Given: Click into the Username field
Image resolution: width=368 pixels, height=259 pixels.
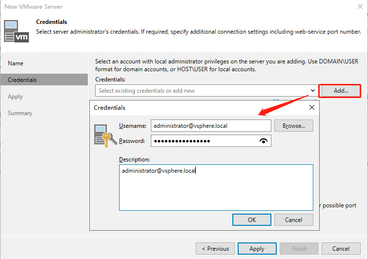Looking at the screenshot, I should tap(211, 126).
